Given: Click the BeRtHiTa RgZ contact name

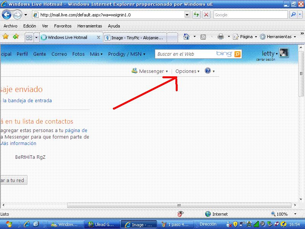Looking at the screenshot, I should 30,157.
